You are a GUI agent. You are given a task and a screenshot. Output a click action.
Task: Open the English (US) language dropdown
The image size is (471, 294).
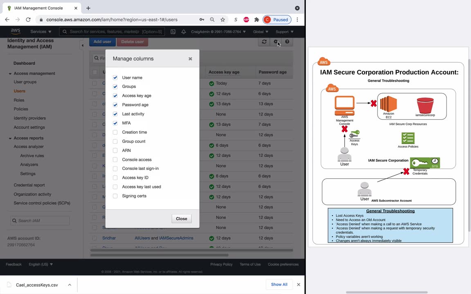click(41, 264)
